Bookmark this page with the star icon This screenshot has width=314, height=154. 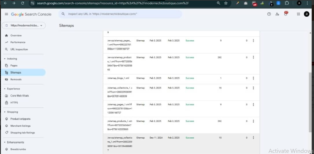coord(226,3)
